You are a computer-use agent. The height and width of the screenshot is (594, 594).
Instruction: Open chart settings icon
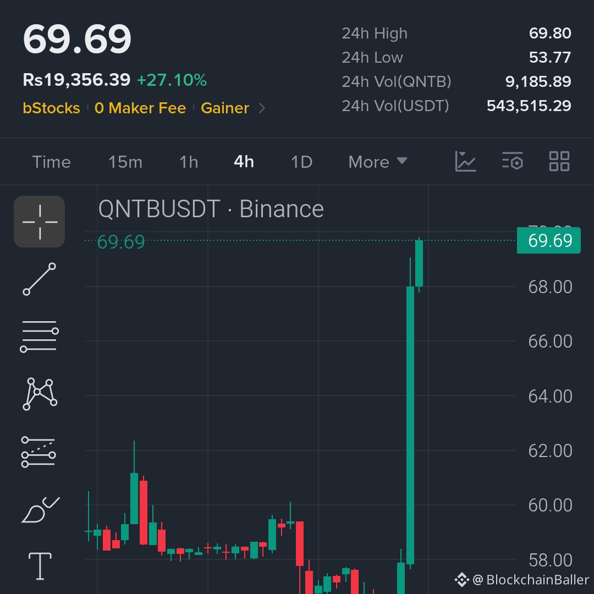click(x=513, y=161)
